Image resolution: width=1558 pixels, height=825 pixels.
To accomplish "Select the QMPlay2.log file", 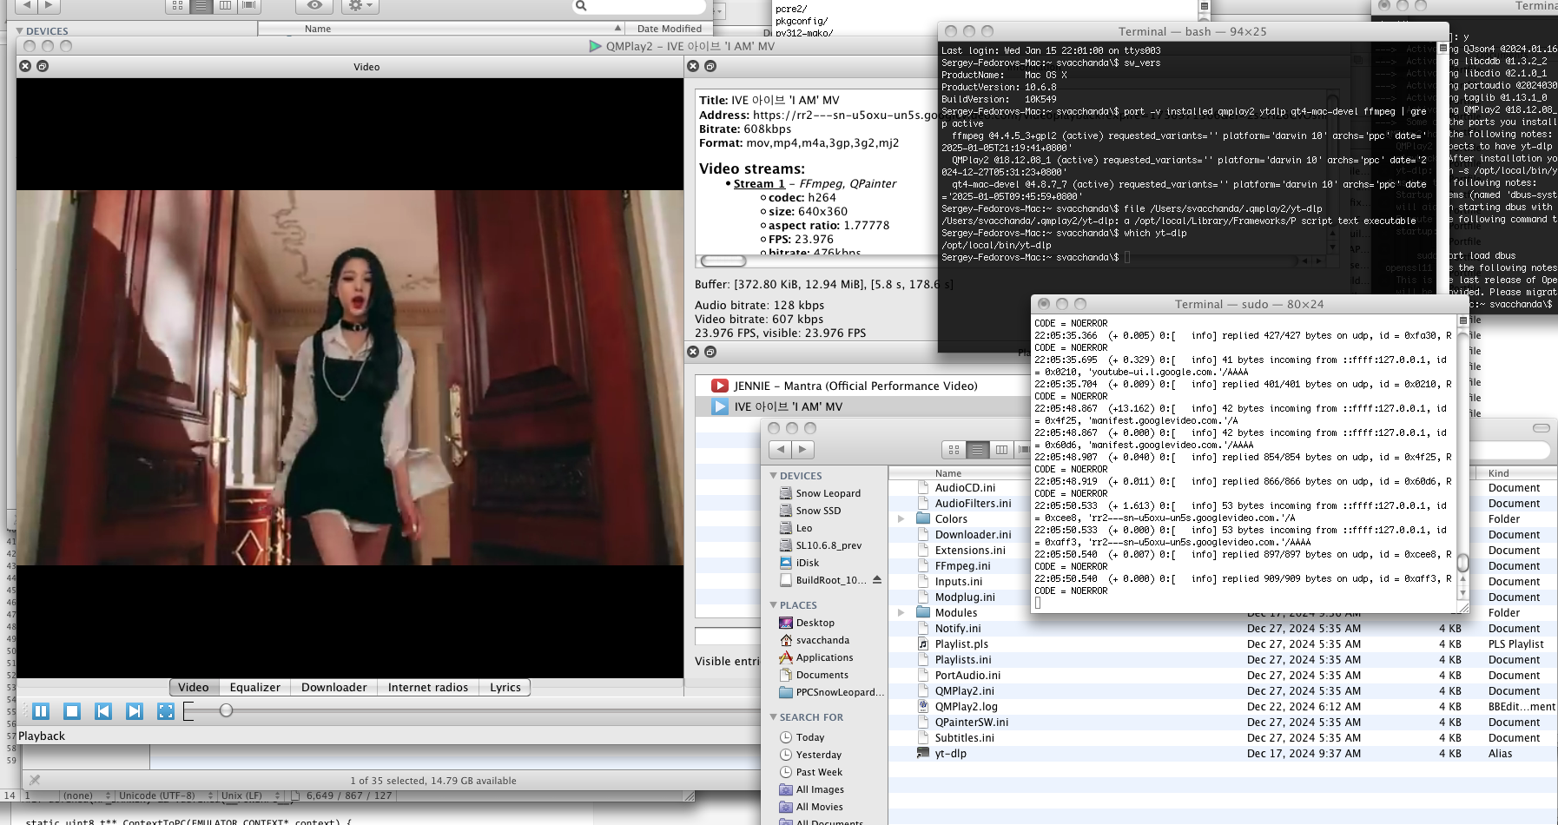I will coord(966,707).
